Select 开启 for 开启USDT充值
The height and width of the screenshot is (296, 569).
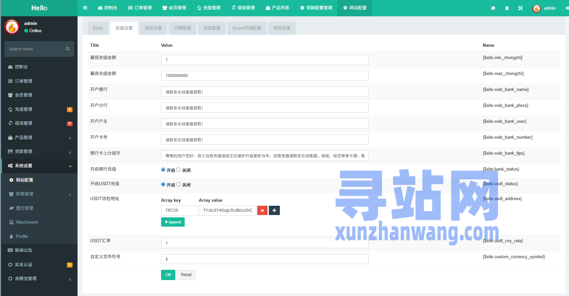[x=163, y=185]
